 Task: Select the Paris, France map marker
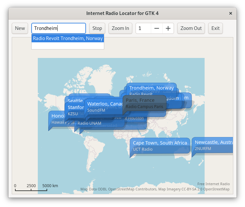click(x=144, y=103)
